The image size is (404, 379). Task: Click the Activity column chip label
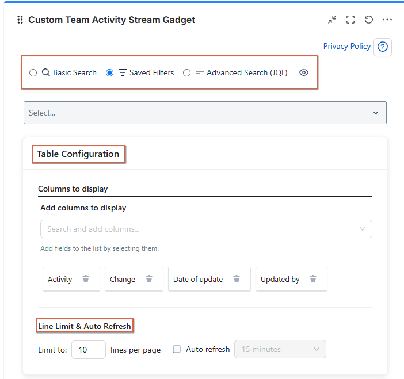click(60, 279)
